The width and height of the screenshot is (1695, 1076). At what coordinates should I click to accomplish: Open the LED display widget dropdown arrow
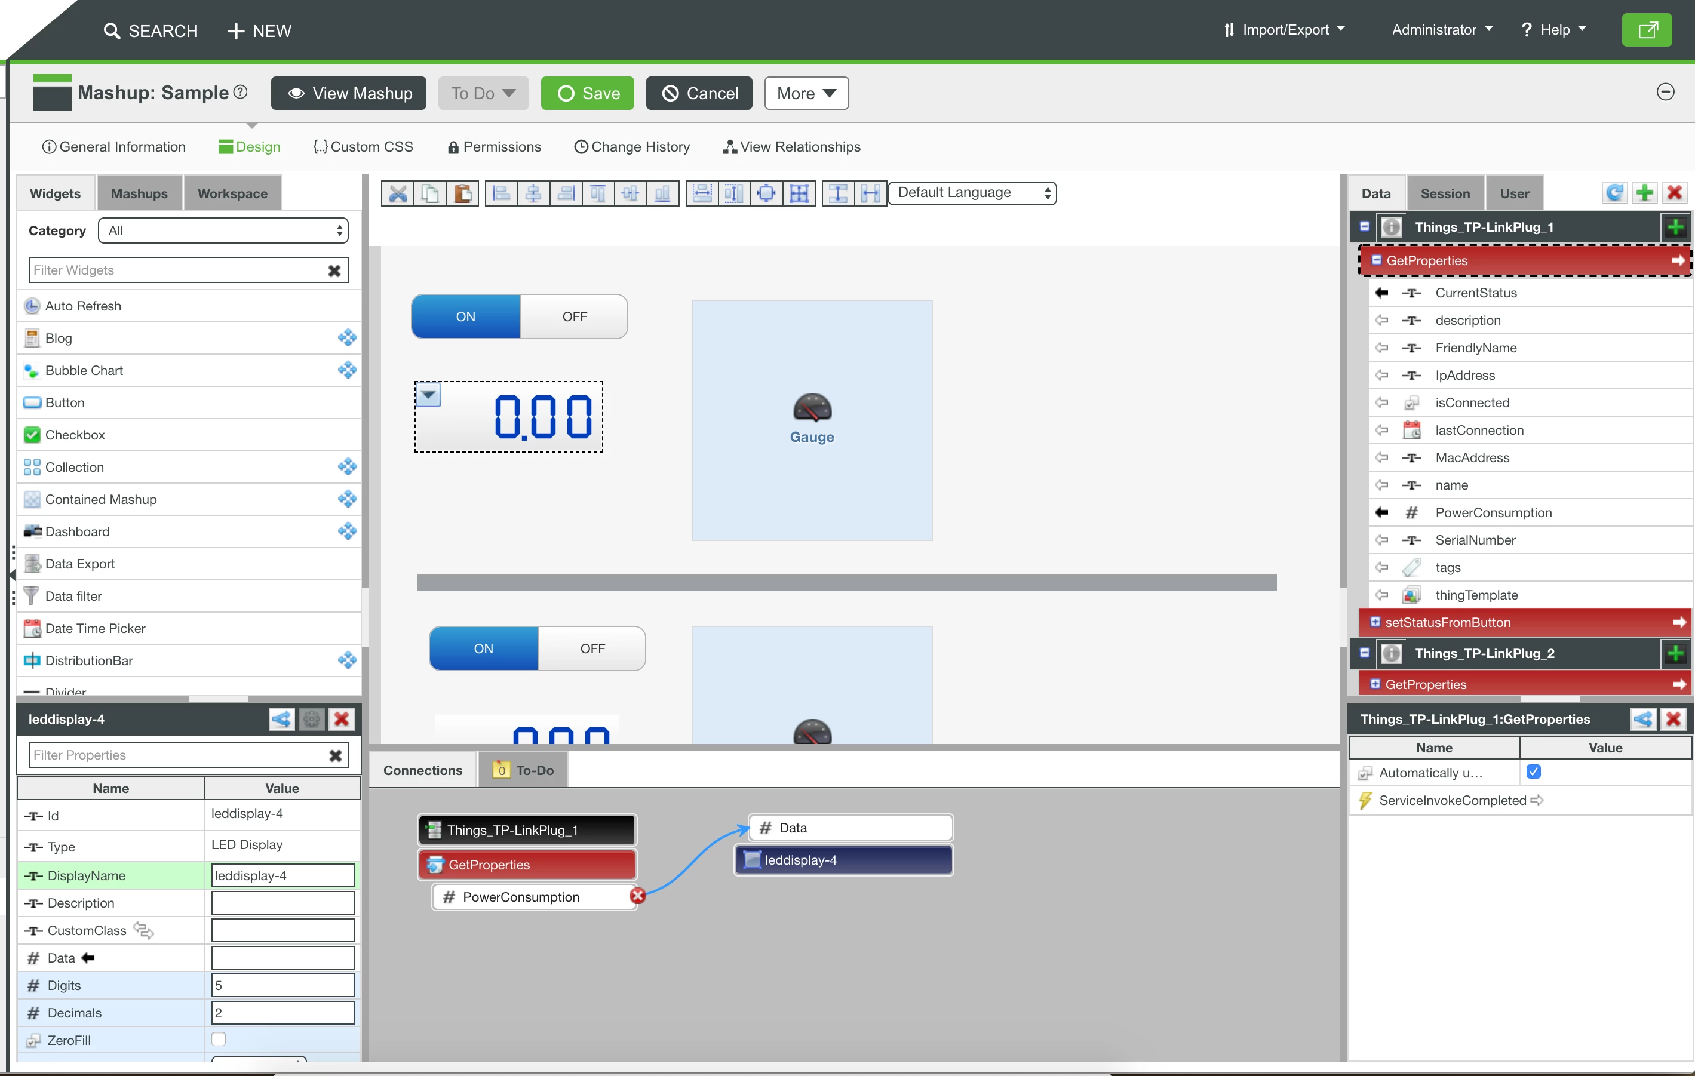click(428, 395)
